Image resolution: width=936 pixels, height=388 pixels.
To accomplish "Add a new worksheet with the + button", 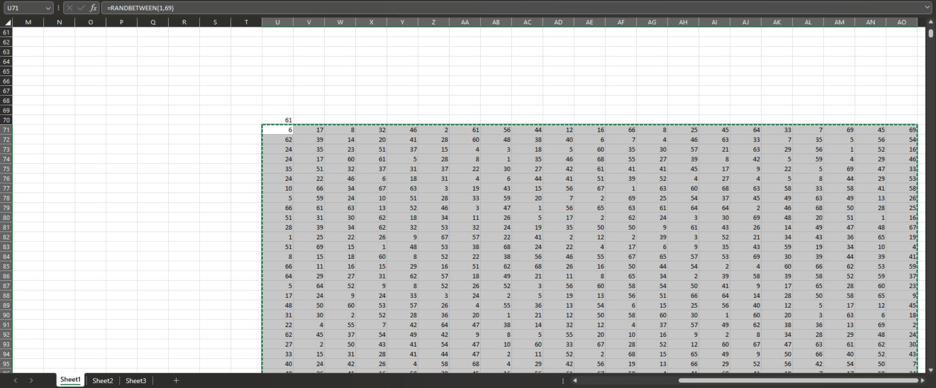I will pyautogui.click(x=175, y=380).
